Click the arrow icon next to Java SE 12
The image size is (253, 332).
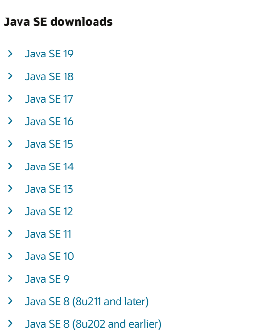[x=10, y=211]
